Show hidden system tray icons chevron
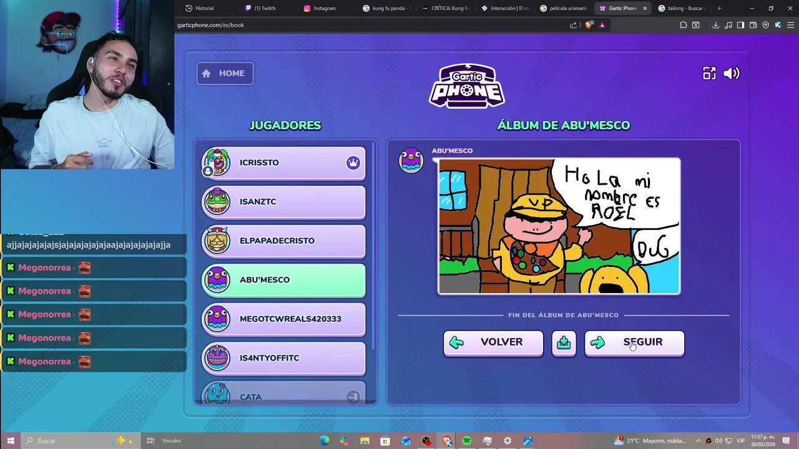799x449 pixels. coord(699,441)
